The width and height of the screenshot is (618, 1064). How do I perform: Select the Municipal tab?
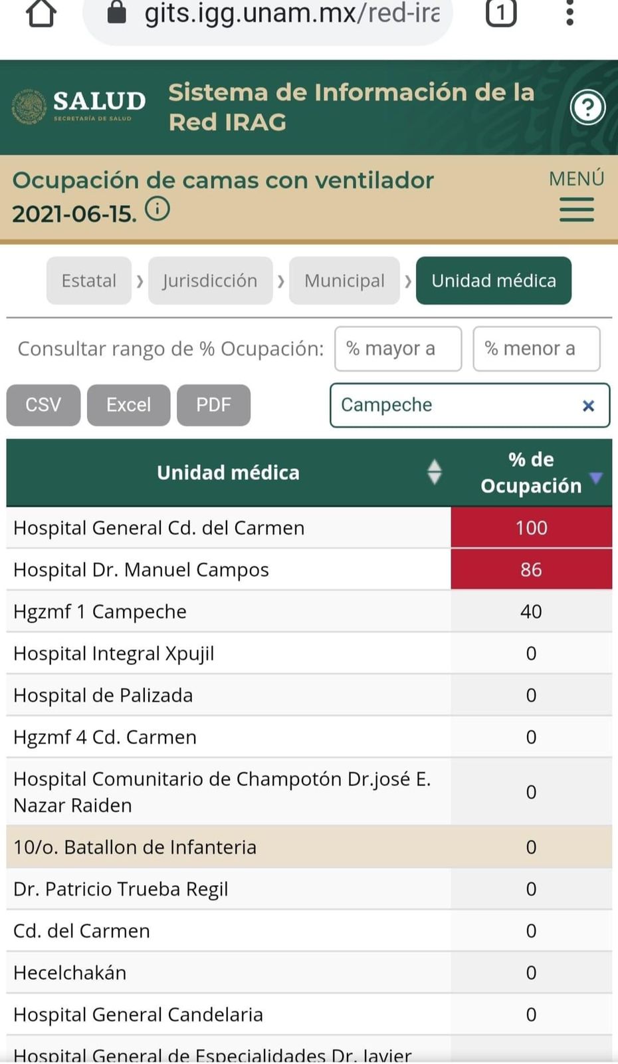pos(344,281)
